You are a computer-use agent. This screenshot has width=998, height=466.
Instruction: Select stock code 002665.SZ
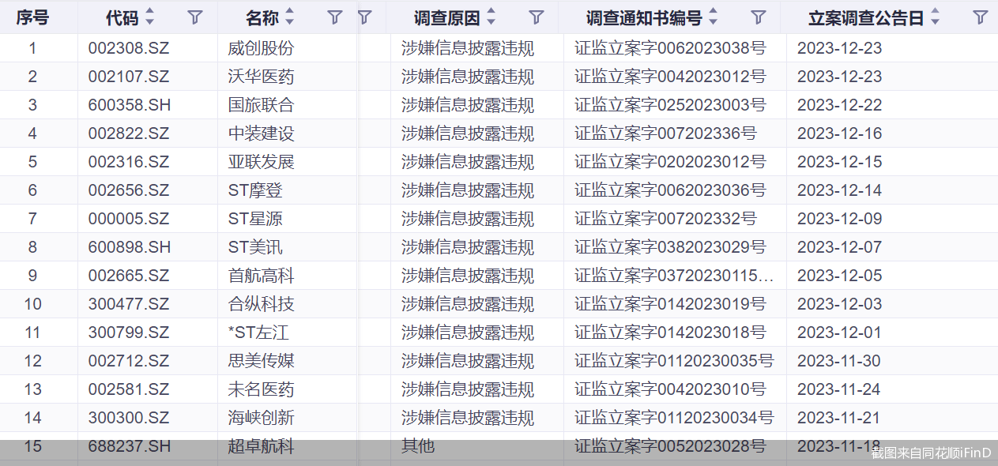129,276
